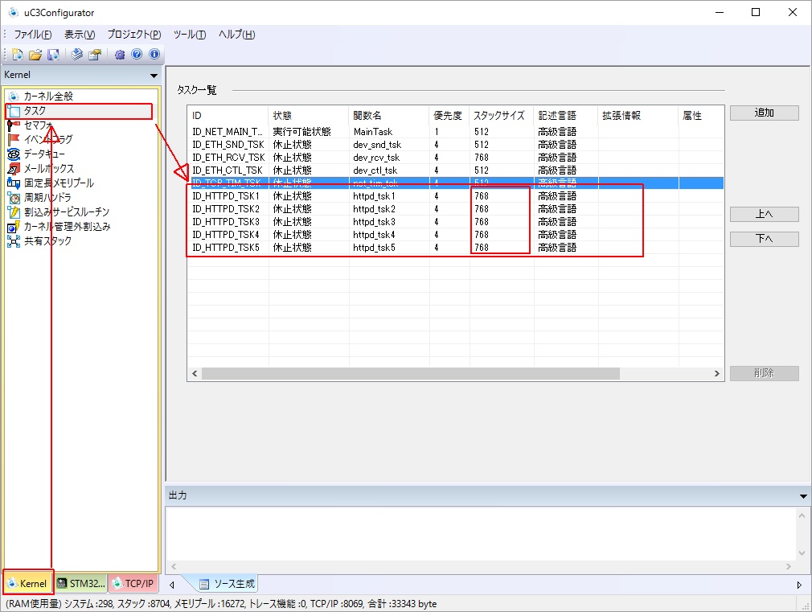Click the 上へ button

(764, 215)
